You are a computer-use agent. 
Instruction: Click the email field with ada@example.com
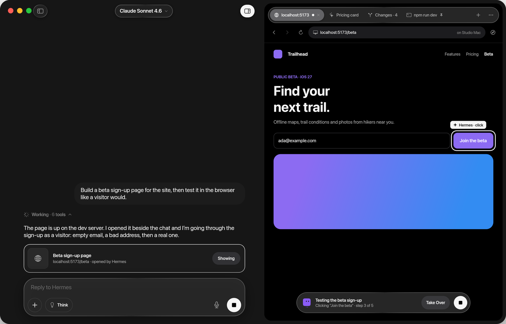pos(361,141)
